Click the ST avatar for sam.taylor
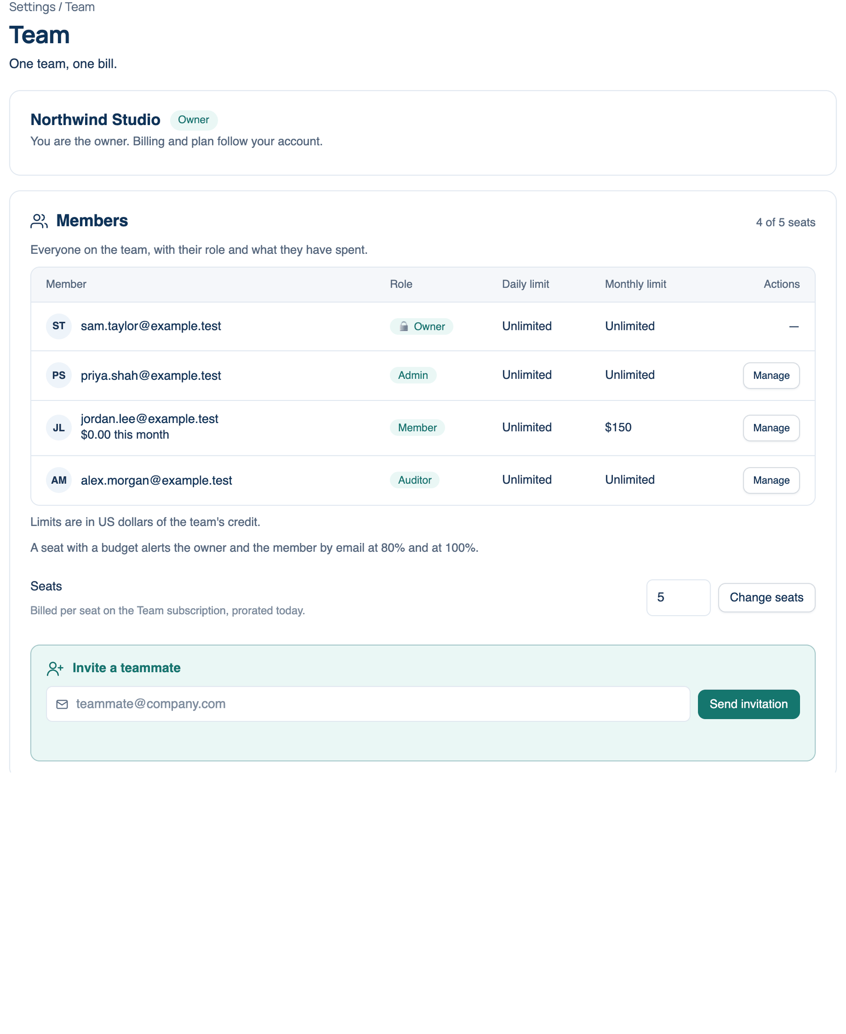 coord(59,326)
